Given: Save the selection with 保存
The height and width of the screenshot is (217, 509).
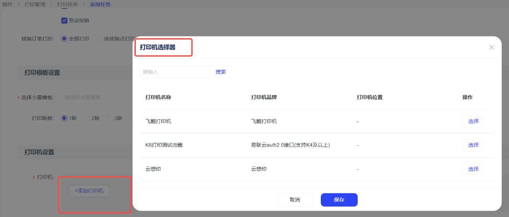Looking at the screenshot, I should [x=339, y=200].
